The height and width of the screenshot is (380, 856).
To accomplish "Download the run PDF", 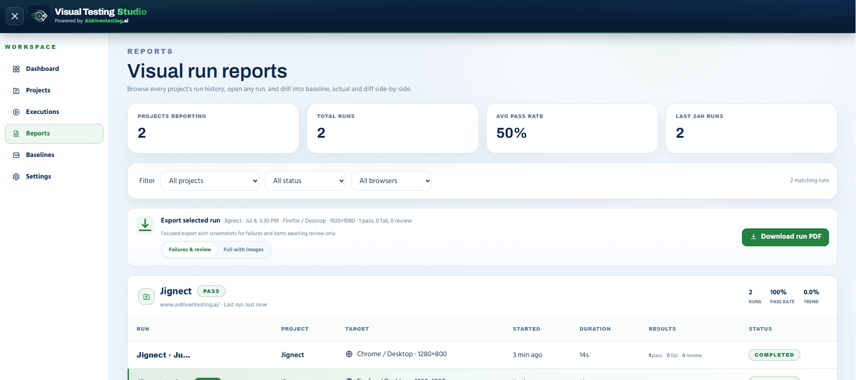I will click(x=785, y=237).
